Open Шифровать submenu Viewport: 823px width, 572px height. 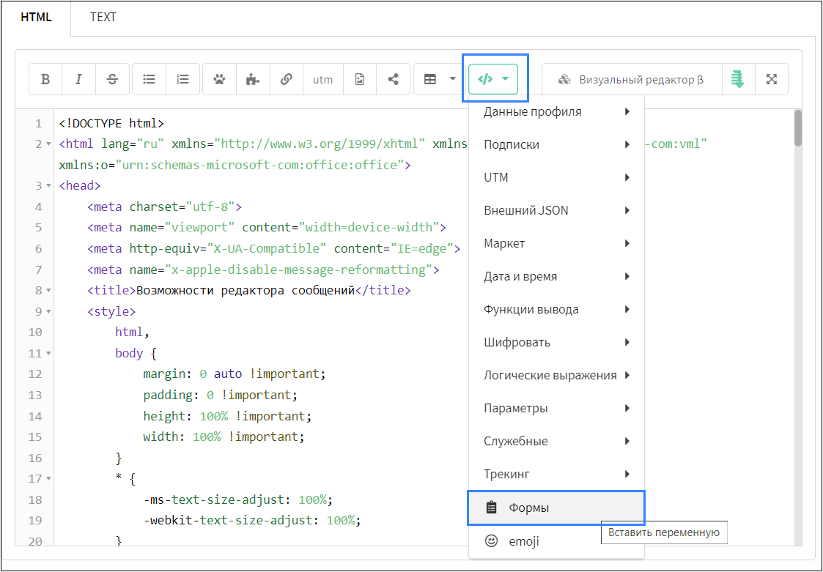556,342
